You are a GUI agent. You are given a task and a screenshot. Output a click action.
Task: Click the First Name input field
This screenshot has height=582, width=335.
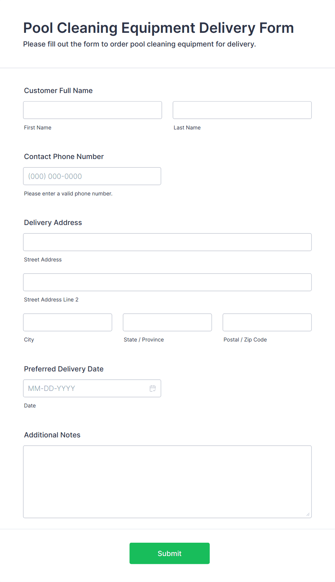93,110
